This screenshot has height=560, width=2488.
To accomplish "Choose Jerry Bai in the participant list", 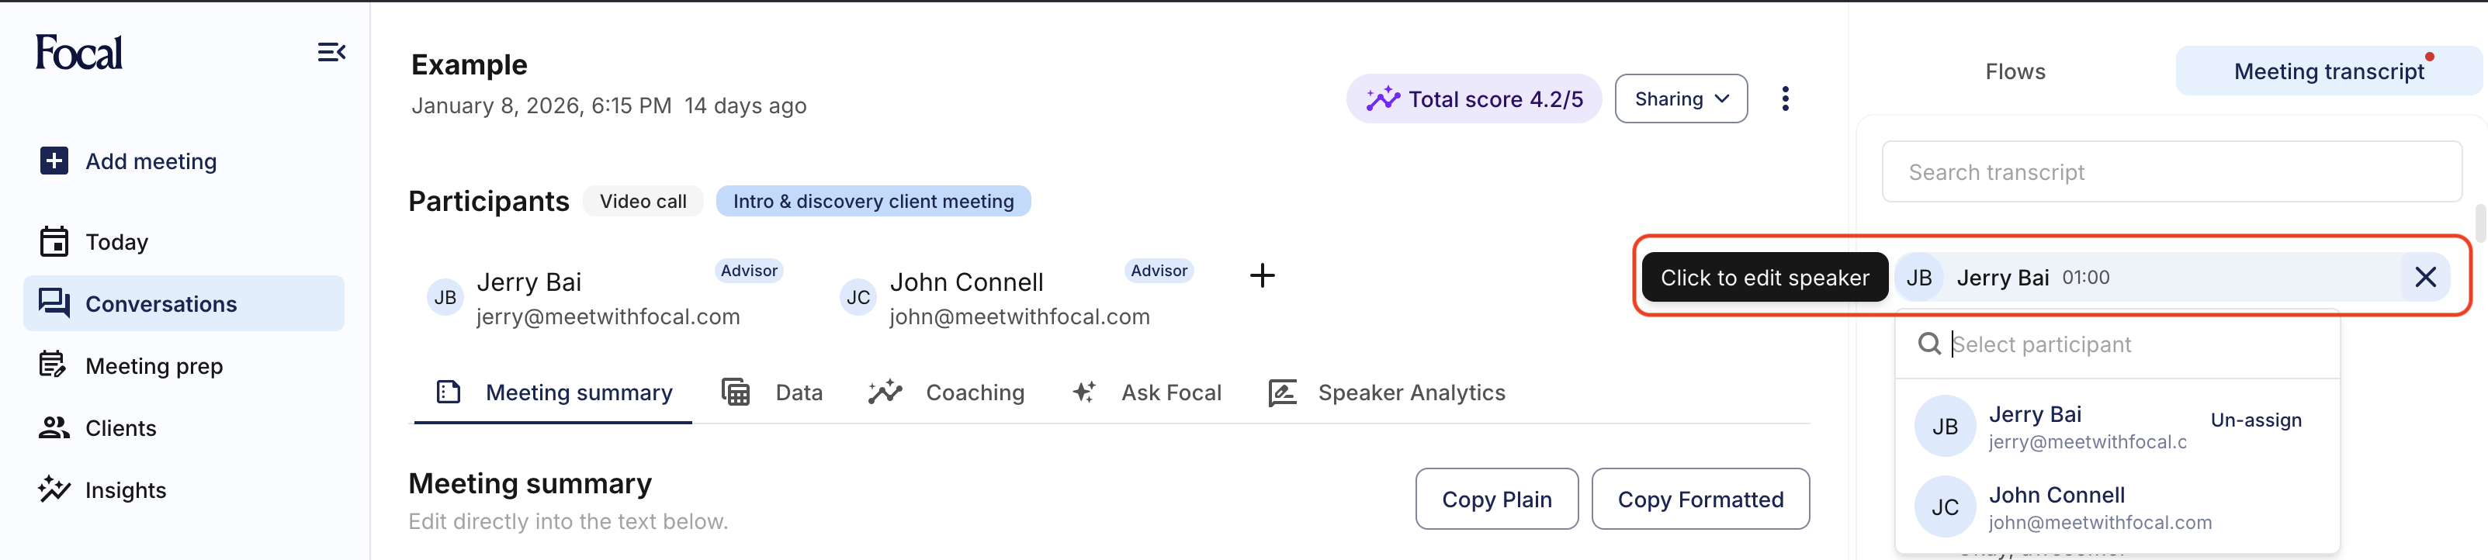I will (x=2035, y=426).
